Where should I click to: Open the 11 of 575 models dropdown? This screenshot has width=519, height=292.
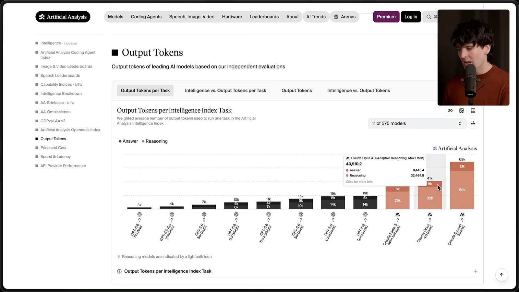(417, 123)
